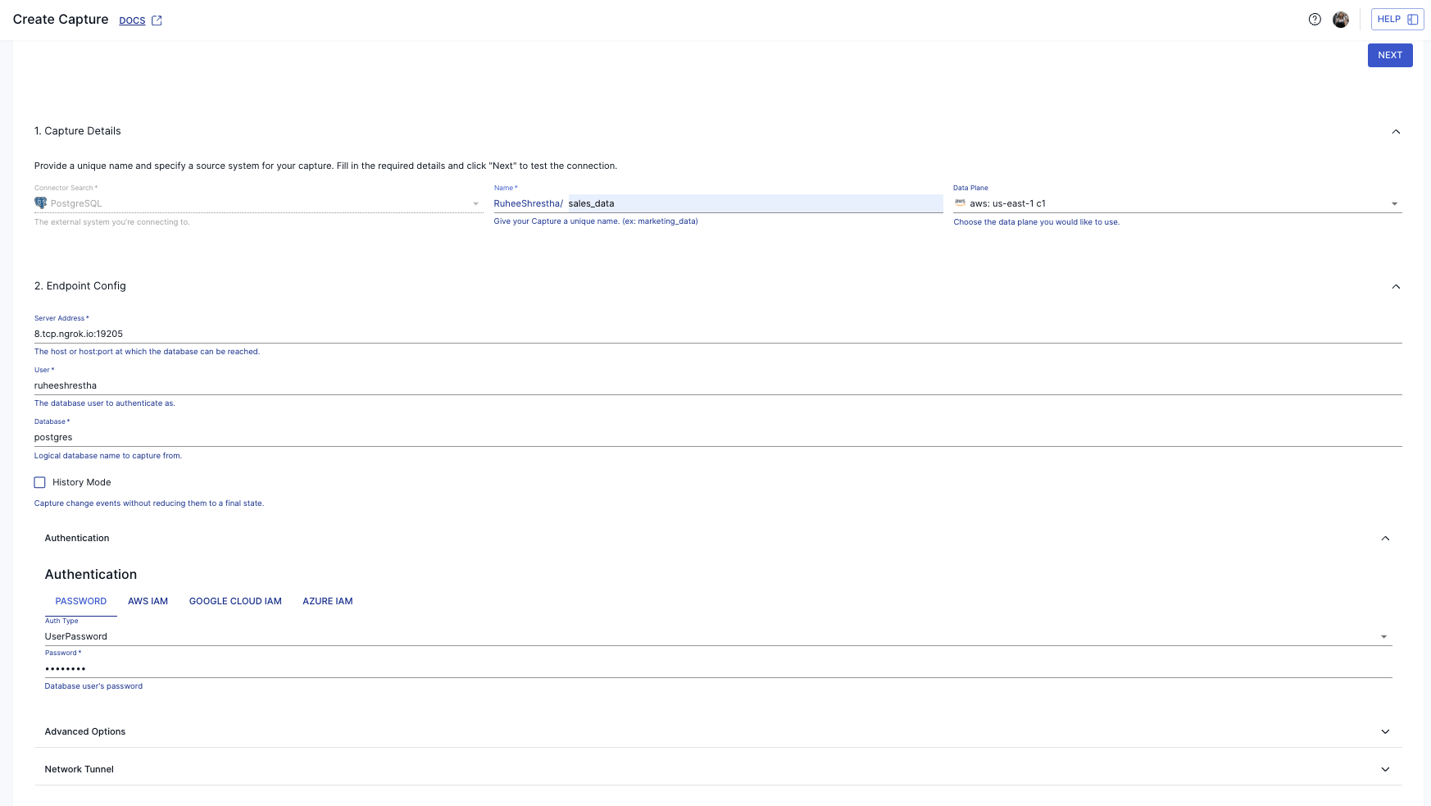Open the AZURE IAM authentication tab

tap(327, 601)
